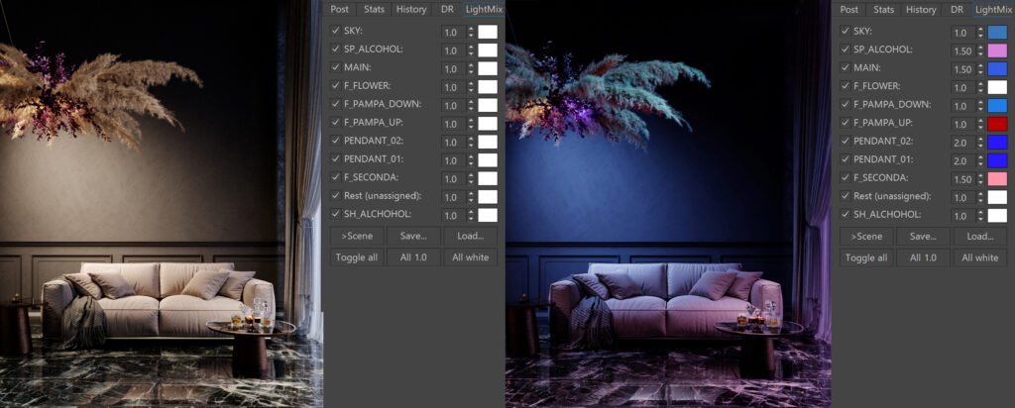Screen dimensions: 1015x408
Task: Click Save... button in left panel
Action: [x=413, y=236]
